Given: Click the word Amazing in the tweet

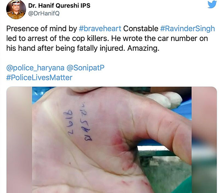Looking at the screenshot, I should [143, 48].
